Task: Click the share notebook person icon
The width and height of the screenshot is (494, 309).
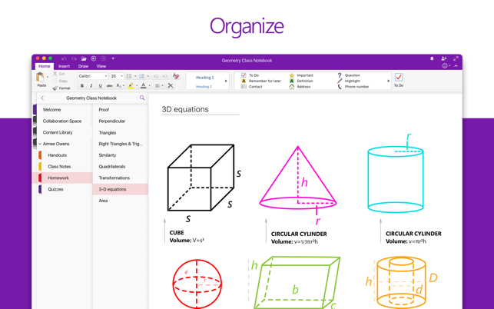Action: [x=444, y=58]
